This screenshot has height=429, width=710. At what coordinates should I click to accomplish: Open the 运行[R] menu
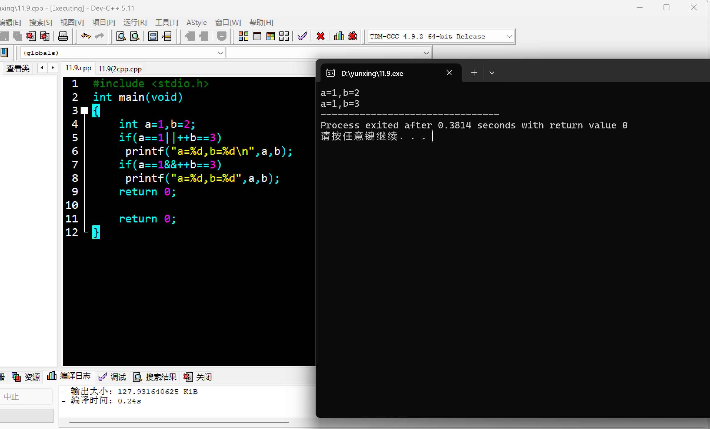[x=135, y=23]
